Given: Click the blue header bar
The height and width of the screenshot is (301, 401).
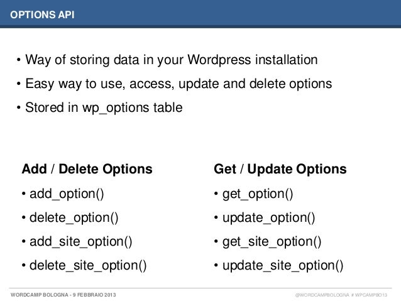Looking at the screenshot, I should click(x=200, y=14).
